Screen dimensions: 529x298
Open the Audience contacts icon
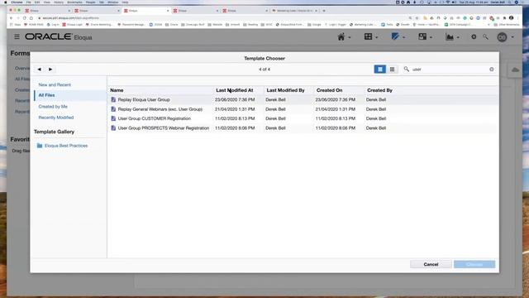pos(422,36)
